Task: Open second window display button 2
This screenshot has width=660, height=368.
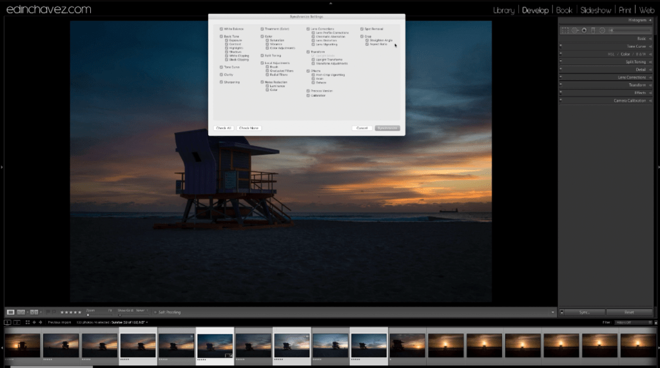Action: 17,322
